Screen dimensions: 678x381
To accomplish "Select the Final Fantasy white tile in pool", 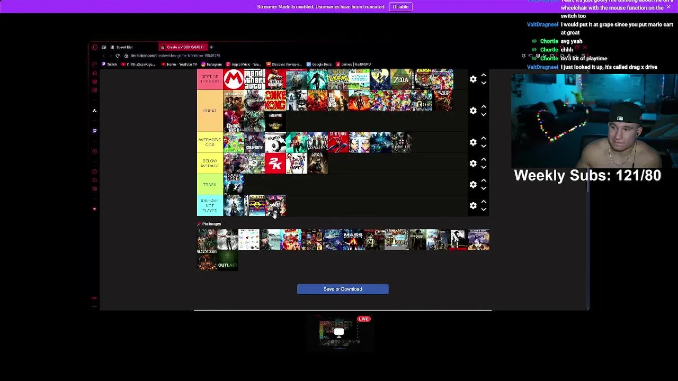I will (x=249, y=240).
